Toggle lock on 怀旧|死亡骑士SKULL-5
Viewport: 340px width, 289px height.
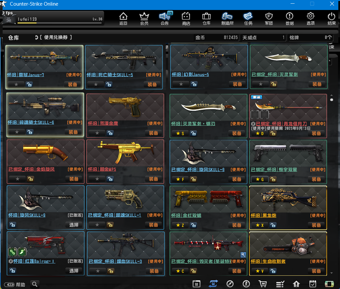(x=109, y=84)
